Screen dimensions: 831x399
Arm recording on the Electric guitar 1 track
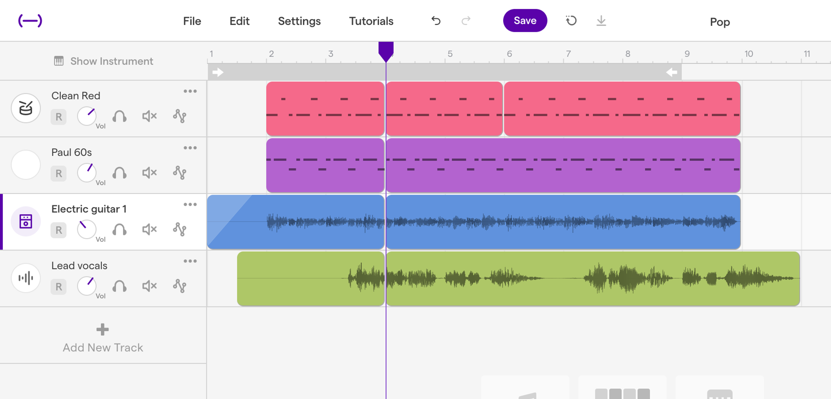click(x=59, y=230)
